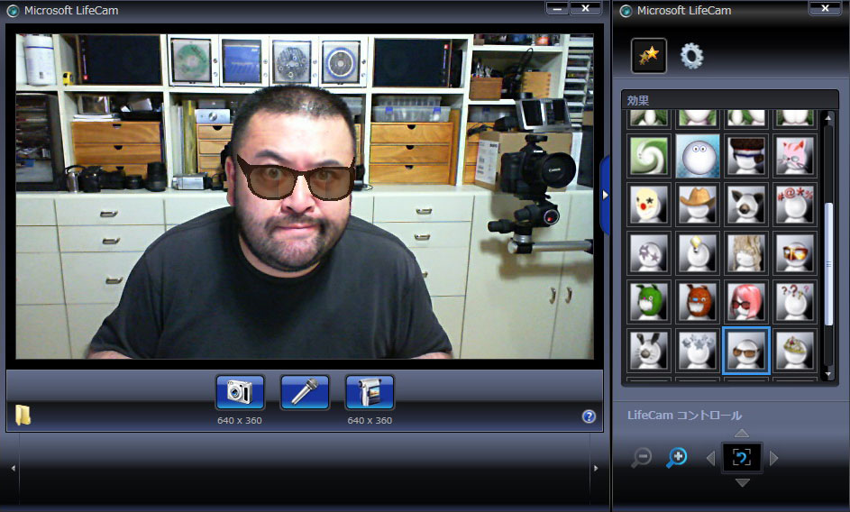Apply the rabbit ears and whiskers effect

(649, 351)
